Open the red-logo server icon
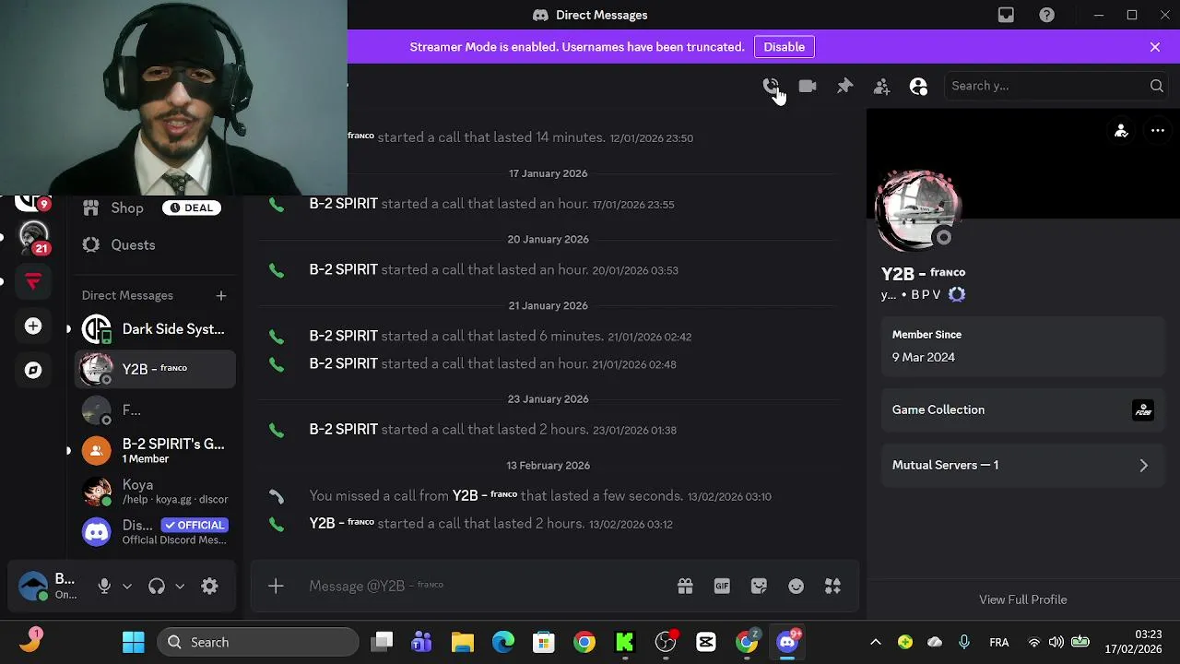 [x=33, y=281]
